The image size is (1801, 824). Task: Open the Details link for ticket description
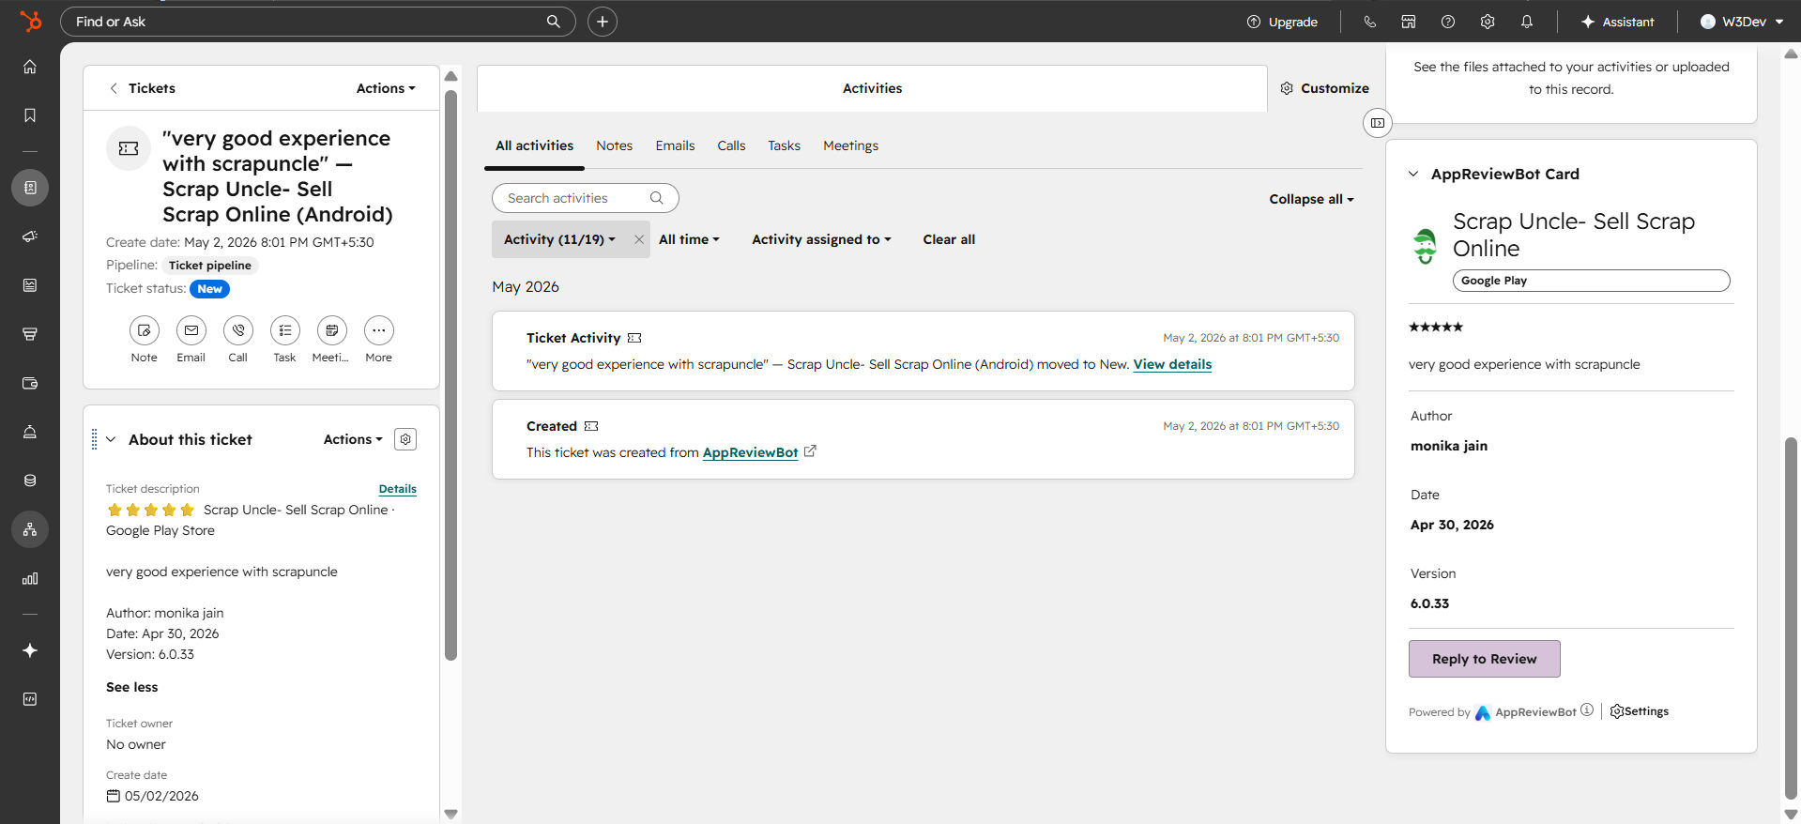398,489
